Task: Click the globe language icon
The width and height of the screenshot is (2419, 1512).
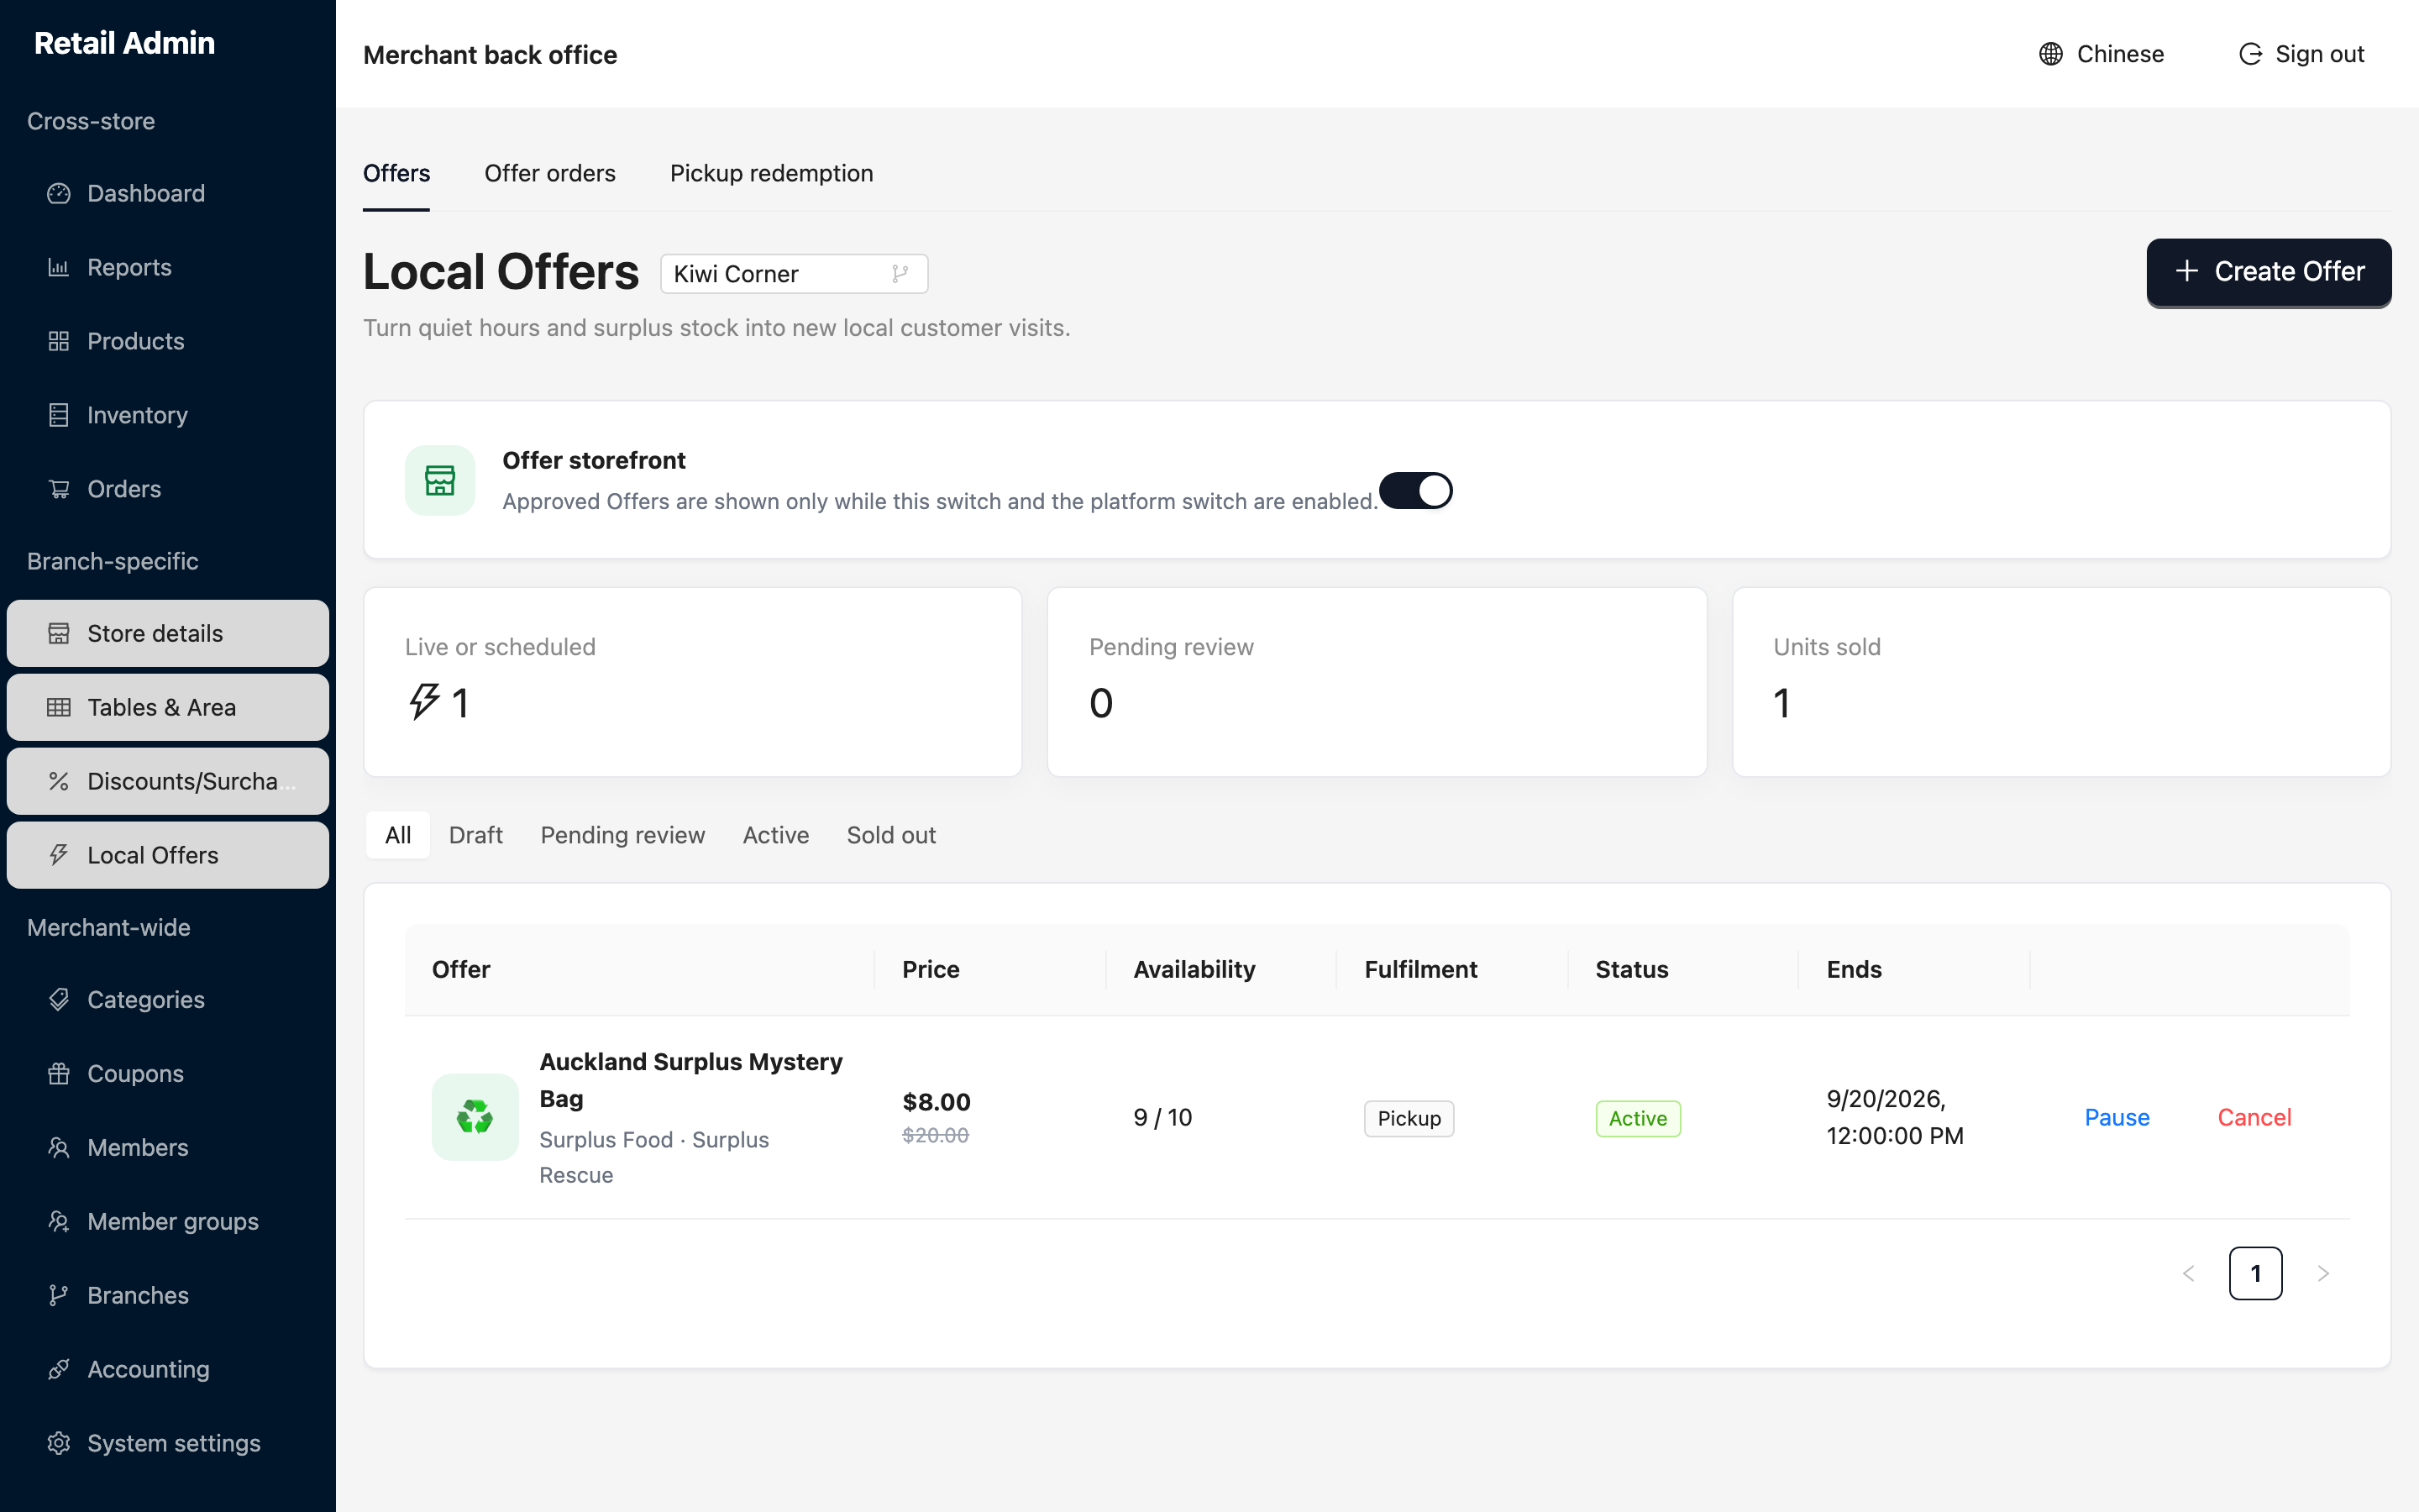Action: [2050, 54]
